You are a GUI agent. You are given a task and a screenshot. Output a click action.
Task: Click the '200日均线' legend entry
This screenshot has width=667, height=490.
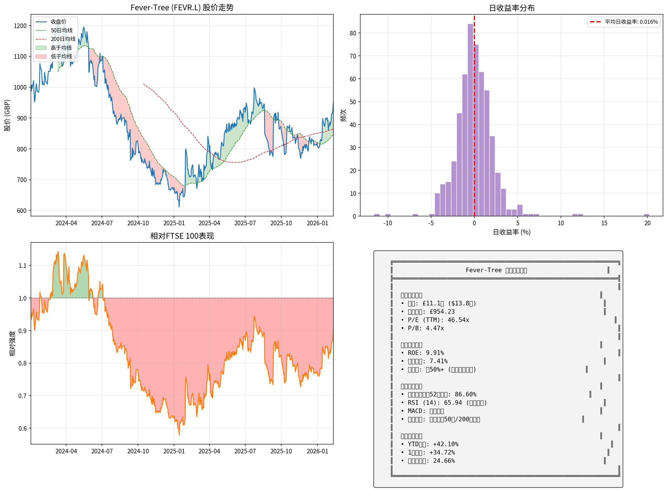pyautogui.click(x=63, y=39)
